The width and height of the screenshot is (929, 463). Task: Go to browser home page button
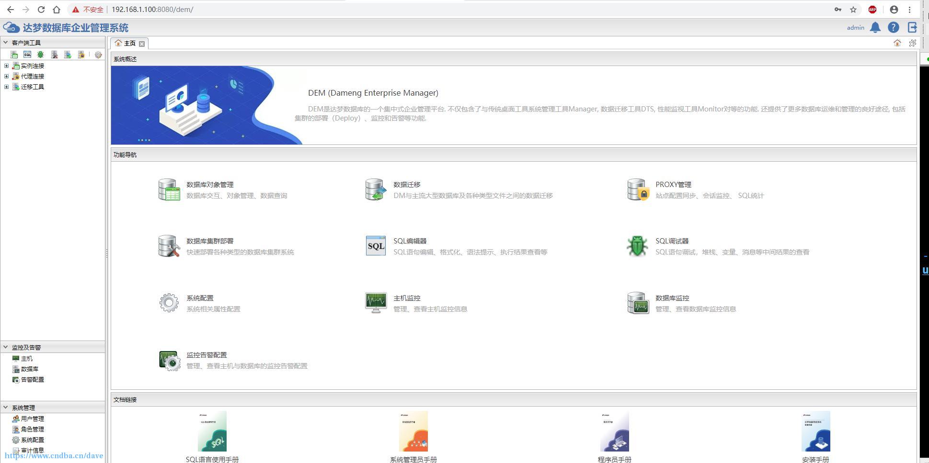[57, 10]
